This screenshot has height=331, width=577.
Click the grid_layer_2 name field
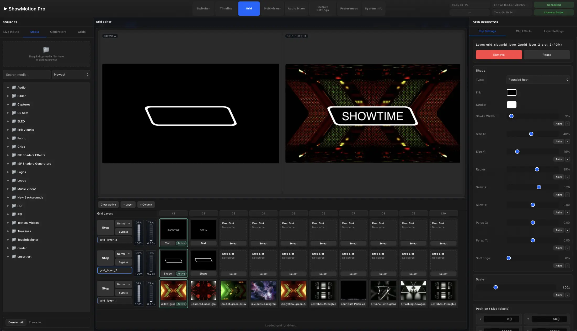[x=115, y=270]
